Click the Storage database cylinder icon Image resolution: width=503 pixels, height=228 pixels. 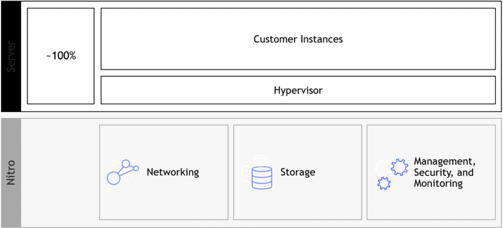click(x=257, y=172)
